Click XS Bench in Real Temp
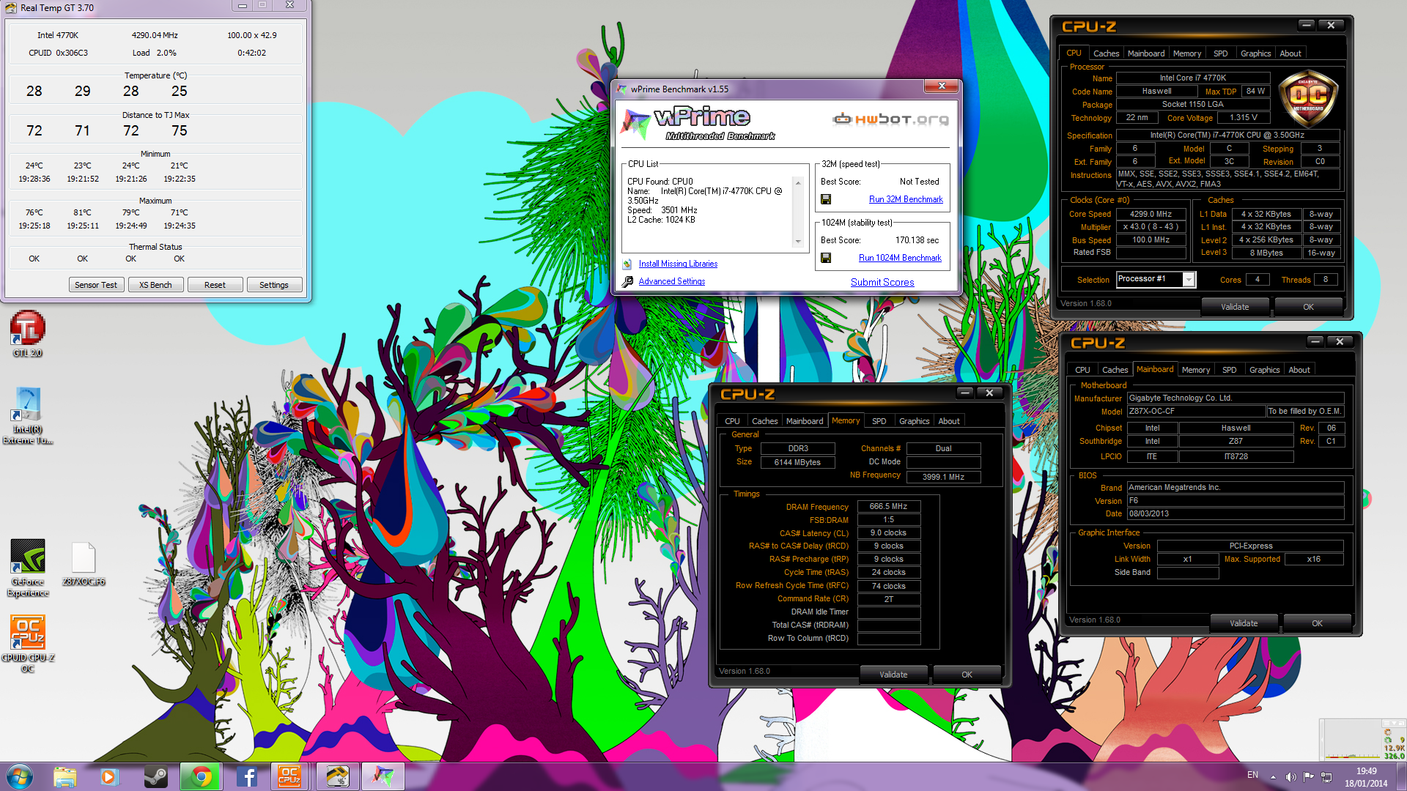This screenshot has width=1407, height=791. coord(155,285)
